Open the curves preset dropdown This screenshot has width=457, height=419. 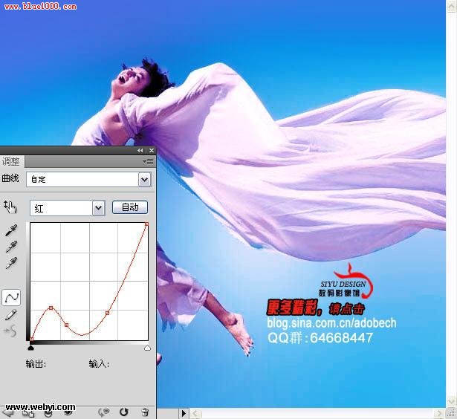coord(145,179)
